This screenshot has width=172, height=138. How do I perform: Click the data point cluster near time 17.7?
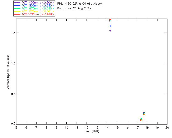(x=144, y=113)
